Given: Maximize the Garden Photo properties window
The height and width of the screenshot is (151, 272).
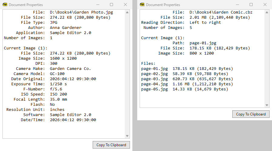Looking at the screenshot, I should [x=111, y=5].
